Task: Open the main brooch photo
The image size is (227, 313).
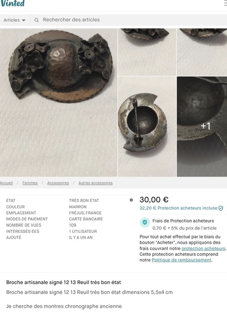Action: pyautogui.click(x=59, y=102)
